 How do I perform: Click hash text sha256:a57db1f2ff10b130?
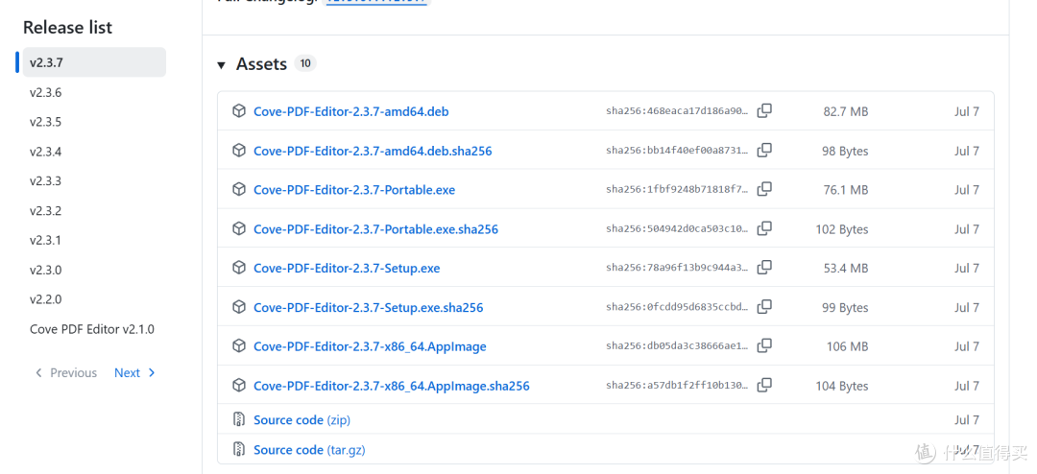[677, 385]
